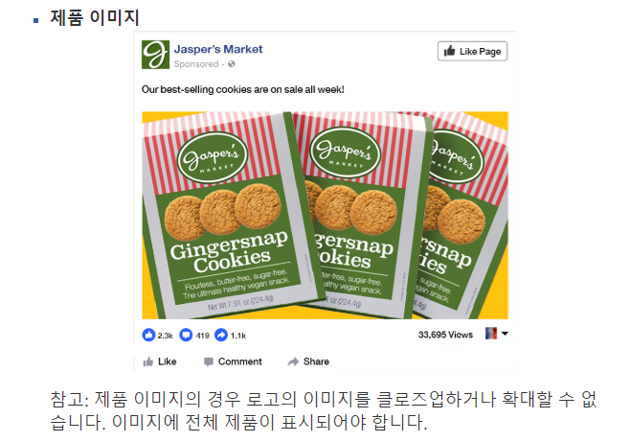Click the Sponsored label under page name

[x=196, y=64]
